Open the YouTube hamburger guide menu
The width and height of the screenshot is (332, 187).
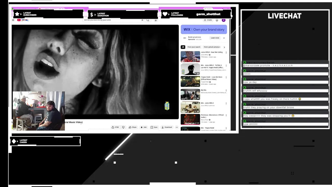pos(13,20)
